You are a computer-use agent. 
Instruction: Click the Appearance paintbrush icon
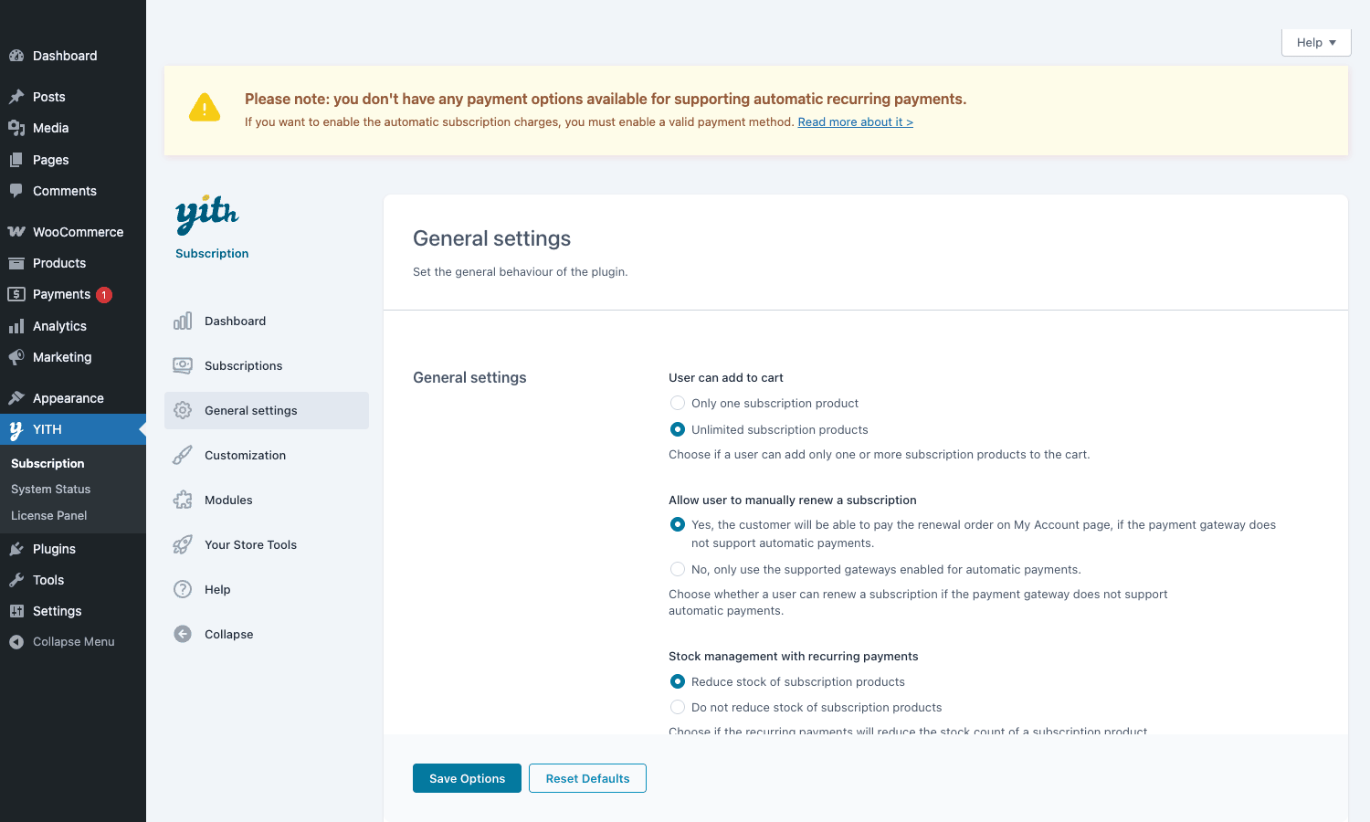[16, 398]
